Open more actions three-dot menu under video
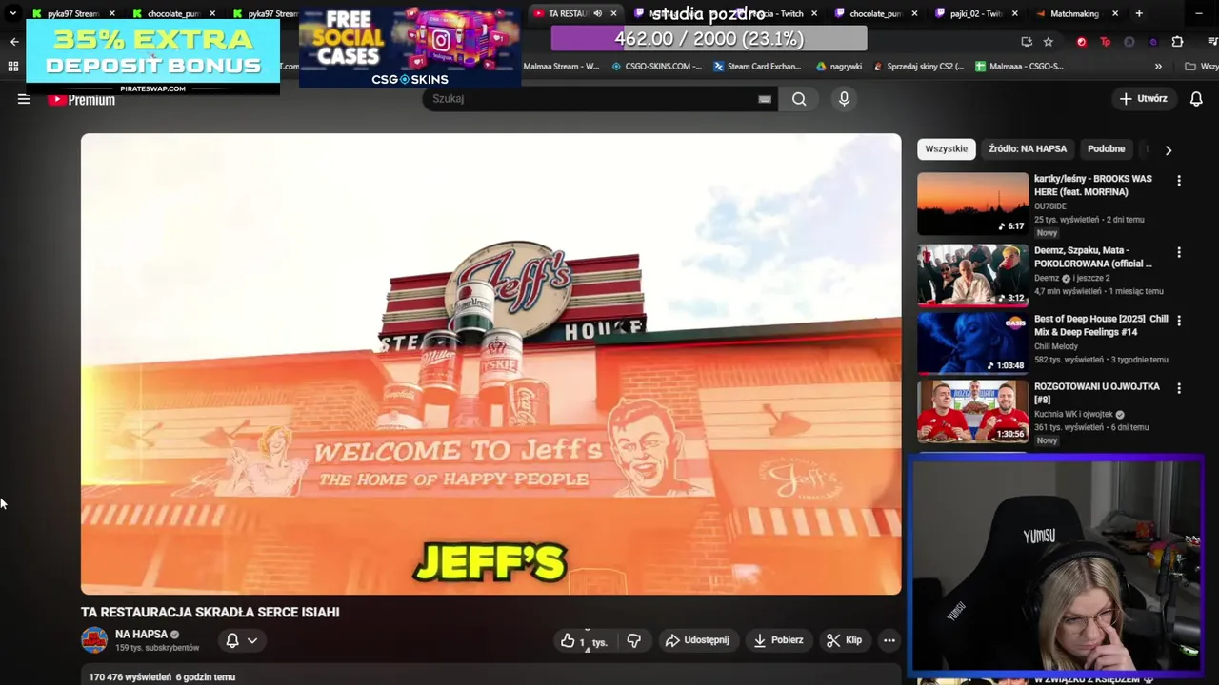The image size is (1219, 685). (889, 640)
